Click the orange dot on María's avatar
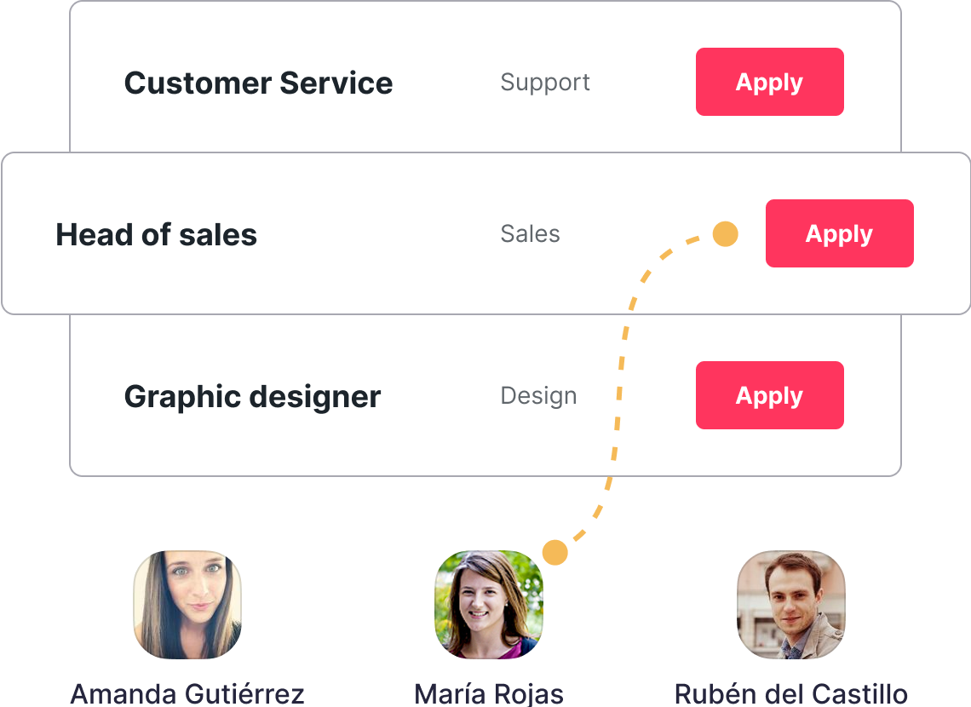The width and height of the screenshot is (971, 707). 554,552
